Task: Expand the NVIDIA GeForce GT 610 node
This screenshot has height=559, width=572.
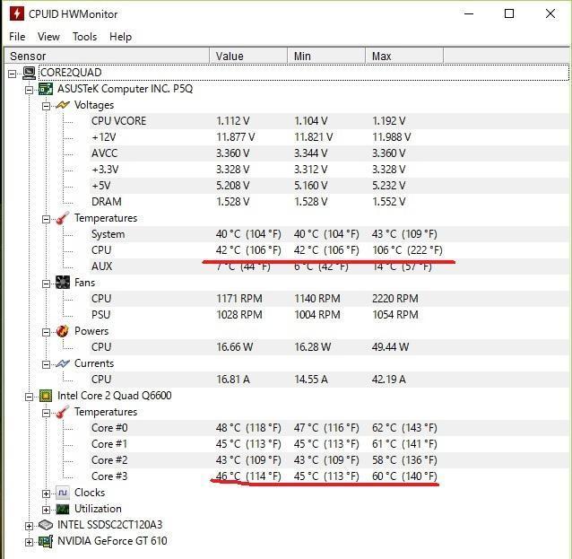Action: click(30, 542)
